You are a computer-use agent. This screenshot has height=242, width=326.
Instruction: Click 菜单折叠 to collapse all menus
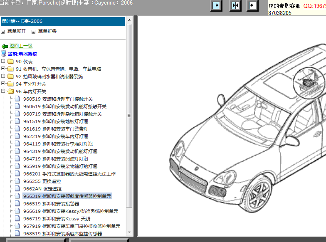(x=47, y=32)
